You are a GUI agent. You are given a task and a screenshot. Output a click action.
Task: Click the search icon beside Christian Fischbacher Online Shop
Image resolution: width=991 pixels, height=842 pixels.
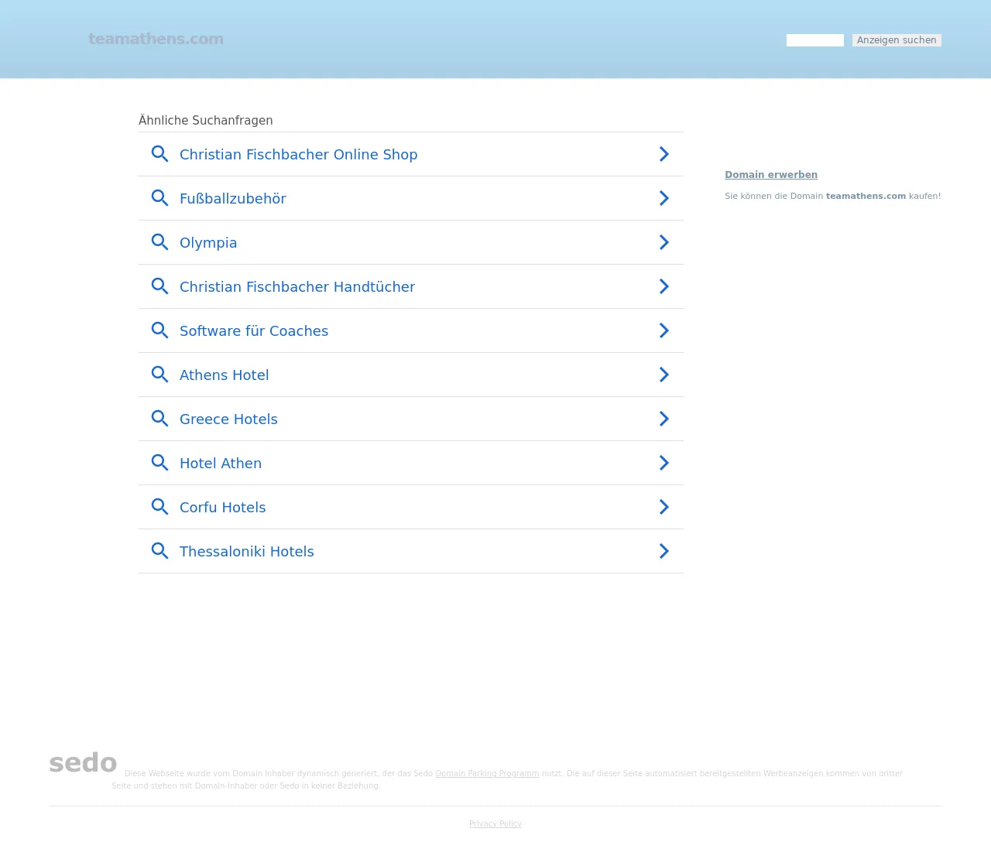(159, 154)
